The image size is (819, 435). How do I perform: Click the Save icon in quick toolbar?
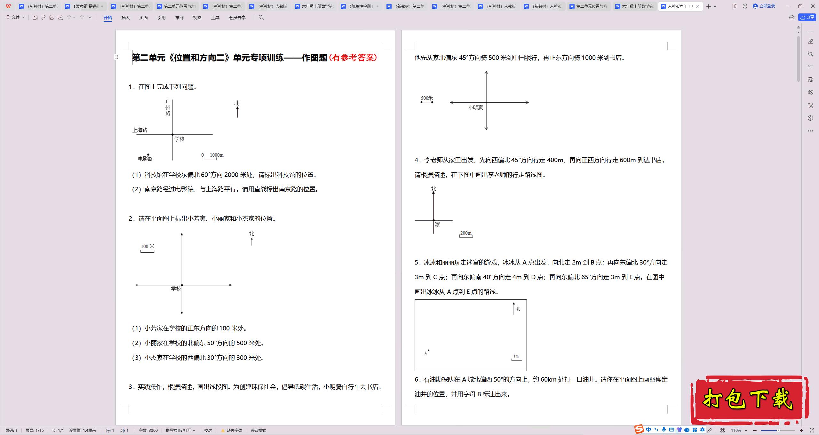click(35, 18)
